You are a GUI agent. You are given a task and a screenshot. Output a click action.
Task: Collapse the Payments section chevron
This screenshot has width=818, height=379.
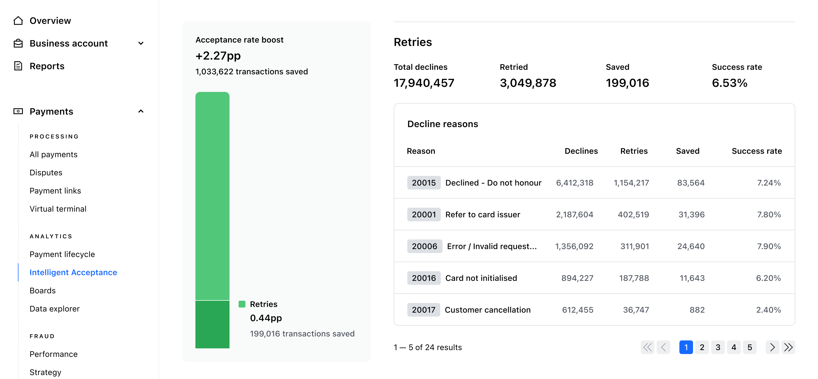coord(141,111)
